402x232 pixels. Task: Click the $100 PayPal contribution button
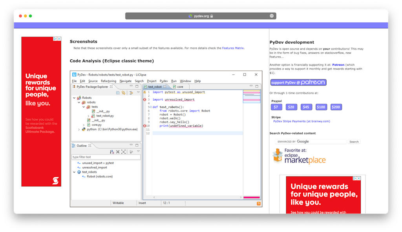click(321, 107)
